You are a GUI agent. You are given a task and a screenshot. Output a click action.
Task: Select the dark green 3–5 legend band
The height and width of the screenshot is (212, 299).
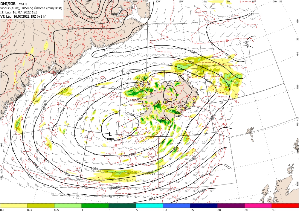tap(122, 205)
